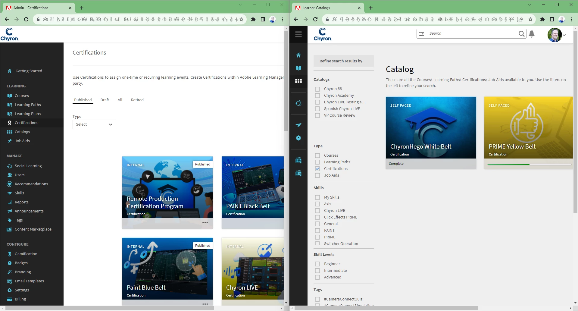
Task: Select the Admin - Certifications browser tab
Action: [39, 8]
